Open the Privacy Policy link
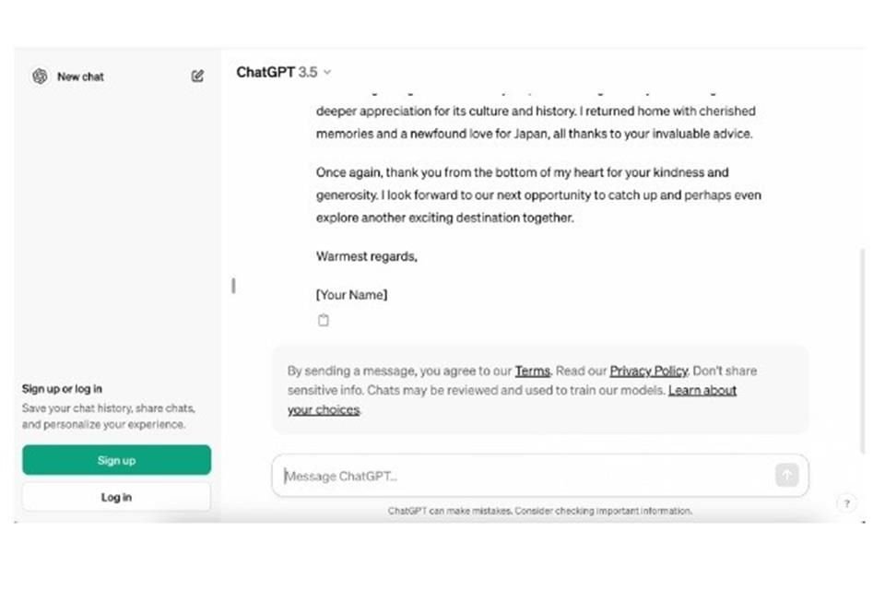Viewport: 885px width, 590px height. [648, 371]
